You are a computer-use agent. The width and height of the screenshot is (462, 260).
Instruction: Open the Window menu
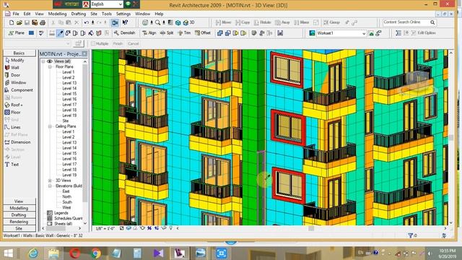[143, 14]
